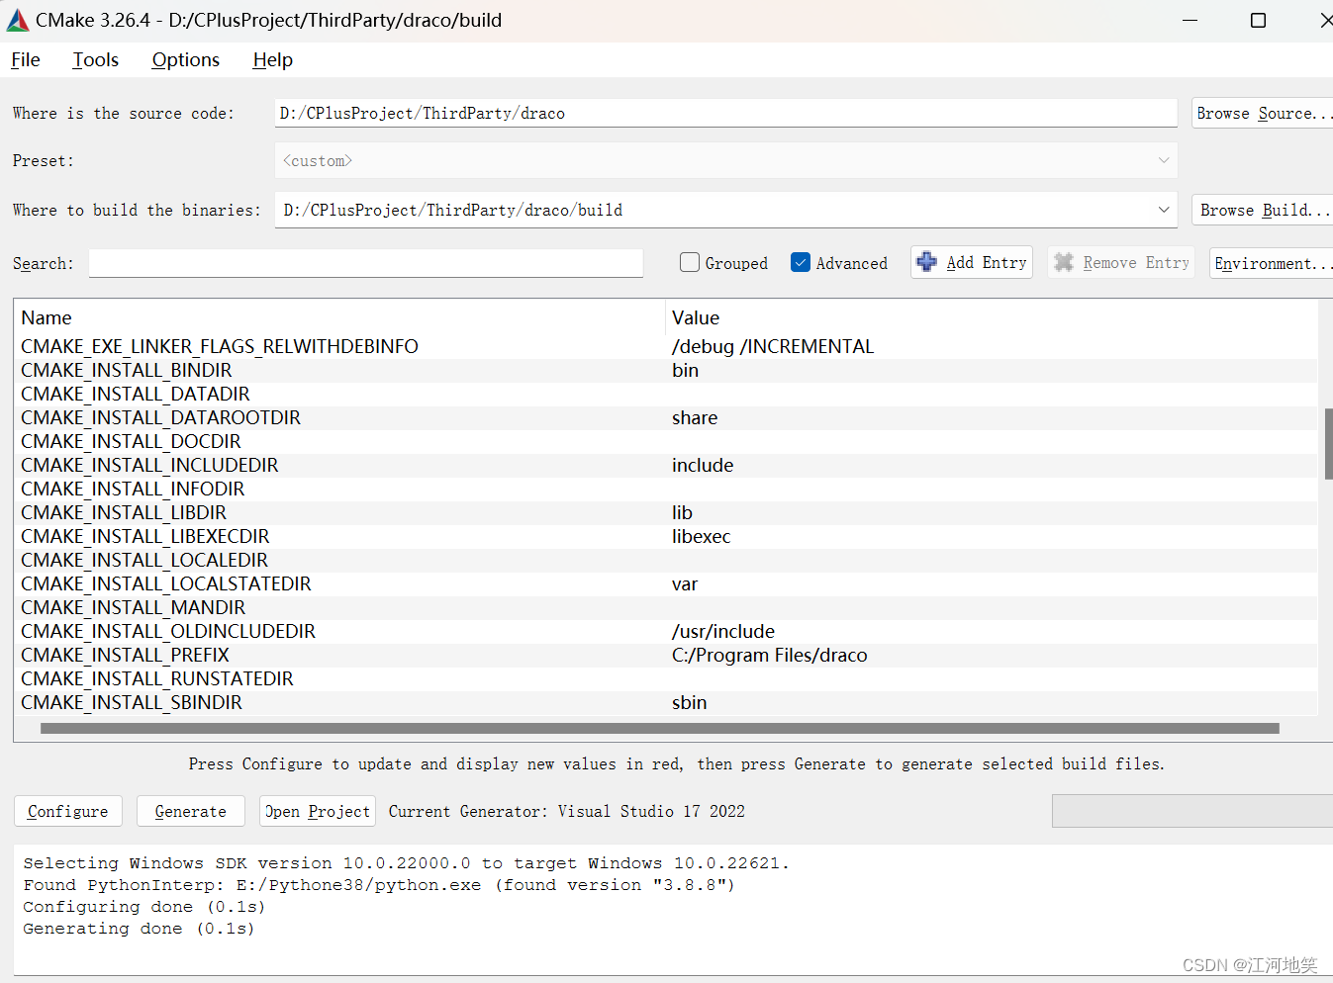This screenshot has width=1333, height=983.
Task: Click the value cell reading exactly lib
Action: [x=682, y=512]
